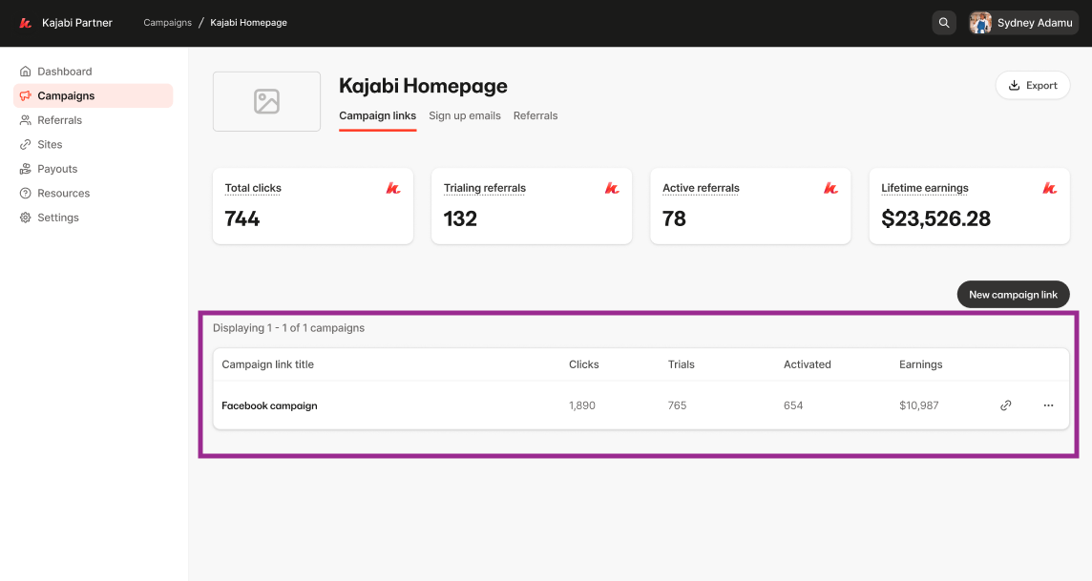Viewport: 1092px width, 581px height.
Task: Click the Export button
Action: (1033, 85)
